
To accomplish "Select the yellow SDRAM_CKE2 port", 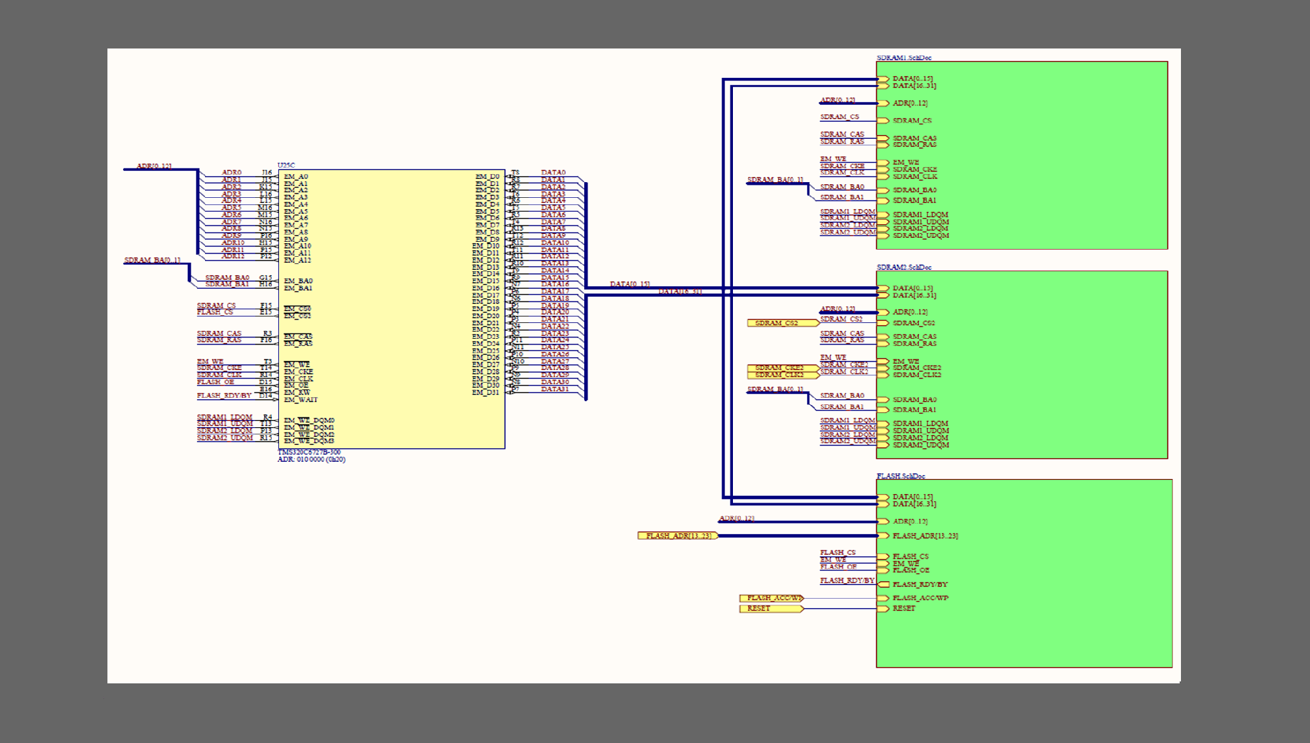I will [783, 368].
